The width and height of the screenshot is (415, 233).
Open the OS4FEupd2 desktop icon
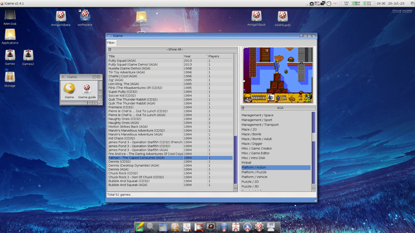click(283, 16)
